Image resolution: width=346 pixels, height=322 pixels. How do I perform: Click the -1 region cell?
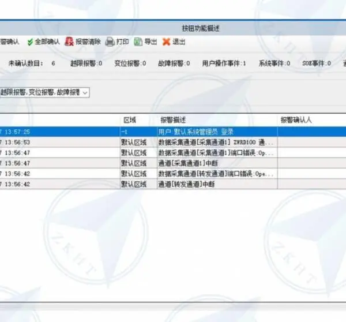138,132
